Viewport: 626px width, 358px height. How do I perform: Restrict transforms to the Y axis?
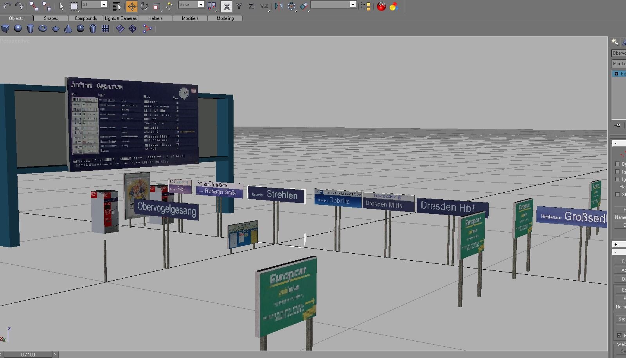coord(239,6)
